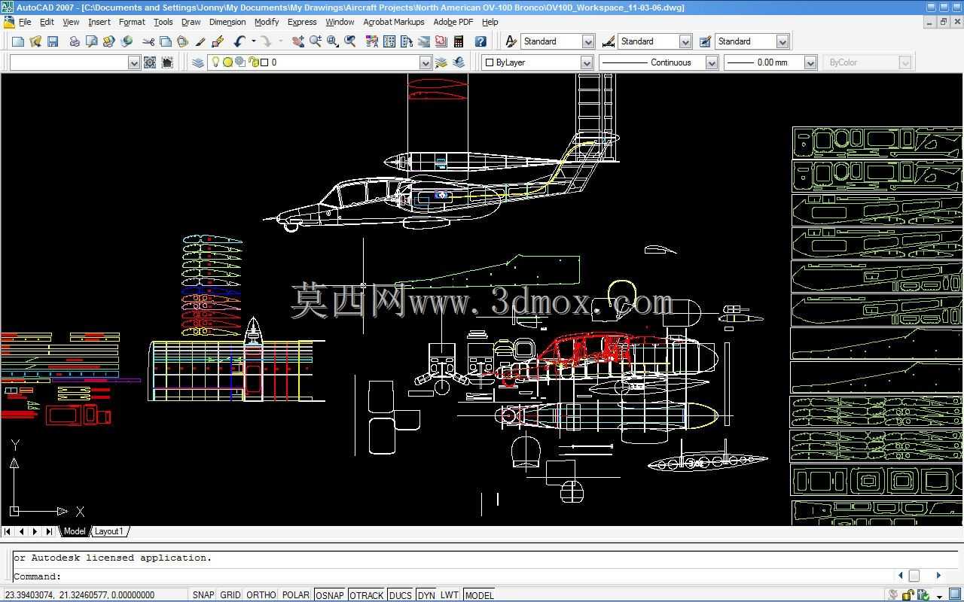Expand the Table Style dropdown
The height and width of the screenshot is (602, 964).
(782, 41)
